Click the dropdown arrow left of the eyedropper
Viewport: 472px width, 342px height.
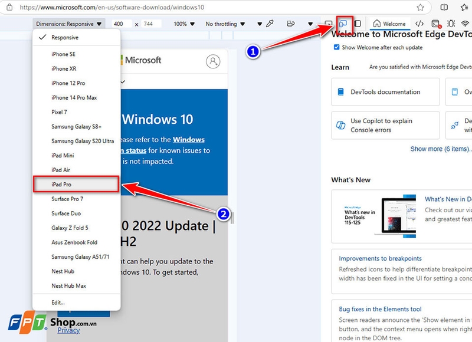pos(260,24)
